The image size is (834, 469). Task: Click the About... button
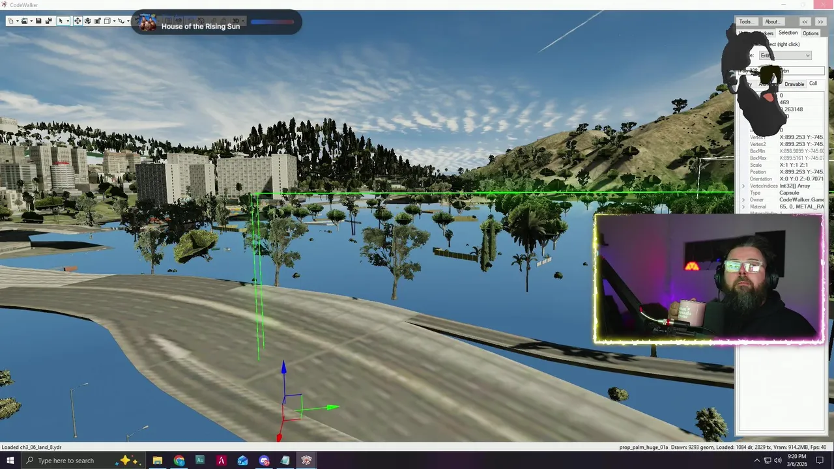774,21
